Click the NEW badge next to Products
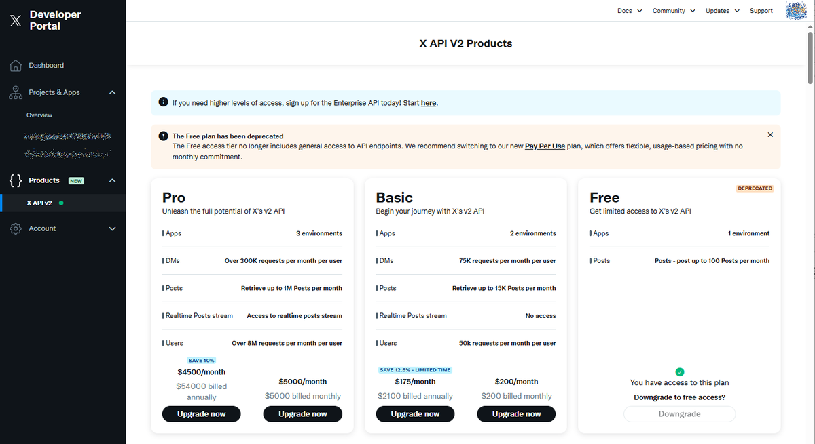The image size is (815, 444). click(x=76, y=181)
